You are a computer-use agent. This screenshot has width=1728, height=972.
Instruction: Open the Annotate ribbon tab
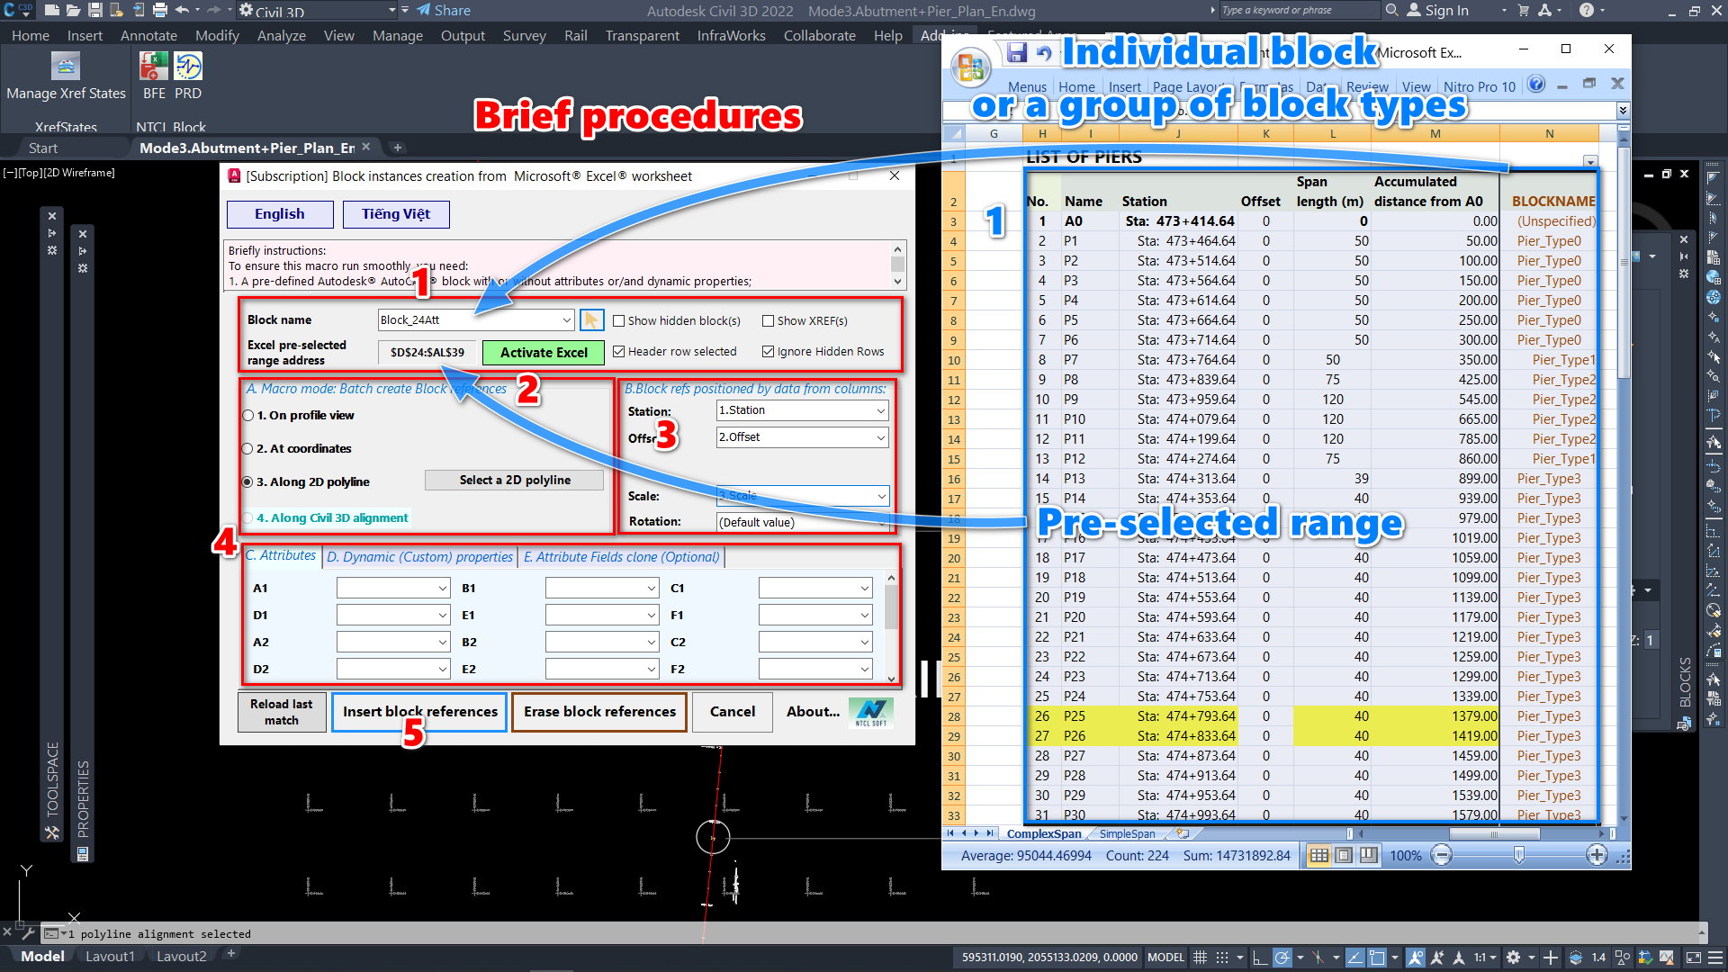(148, 35)
